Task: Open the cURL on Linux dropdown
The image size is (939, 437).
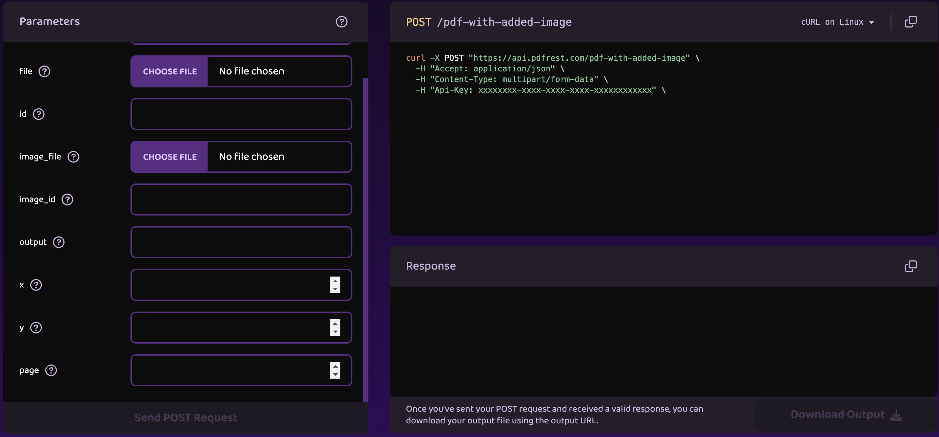Action: tap(838, 22)
